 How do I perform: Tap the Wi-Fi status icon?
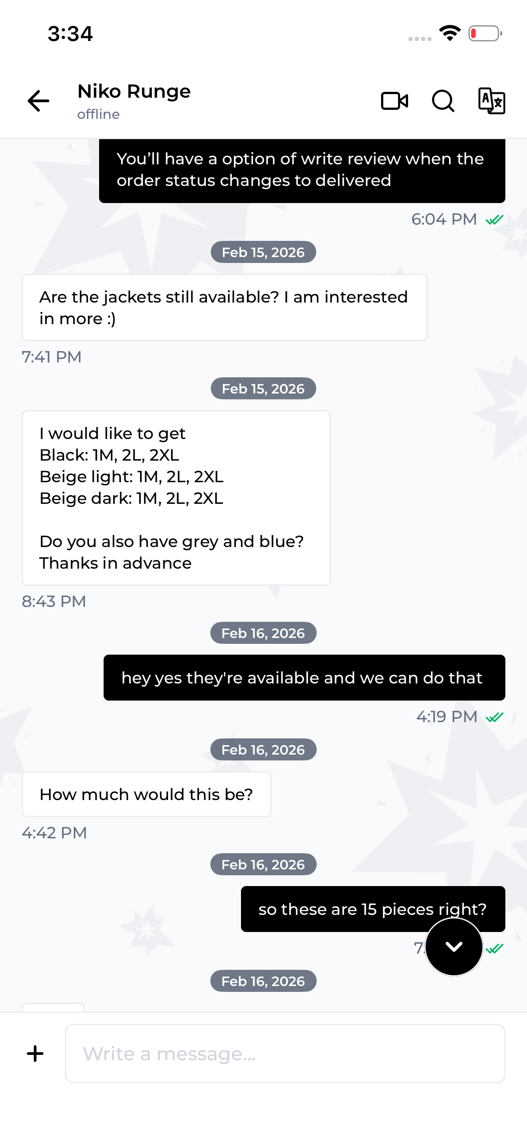click(x=450, y=33)
